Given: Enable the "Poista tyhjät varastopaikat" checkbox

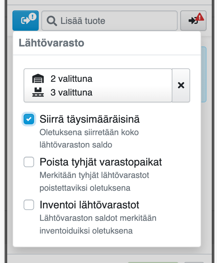Looking at the screenshot, I should [x=29, y=162].
